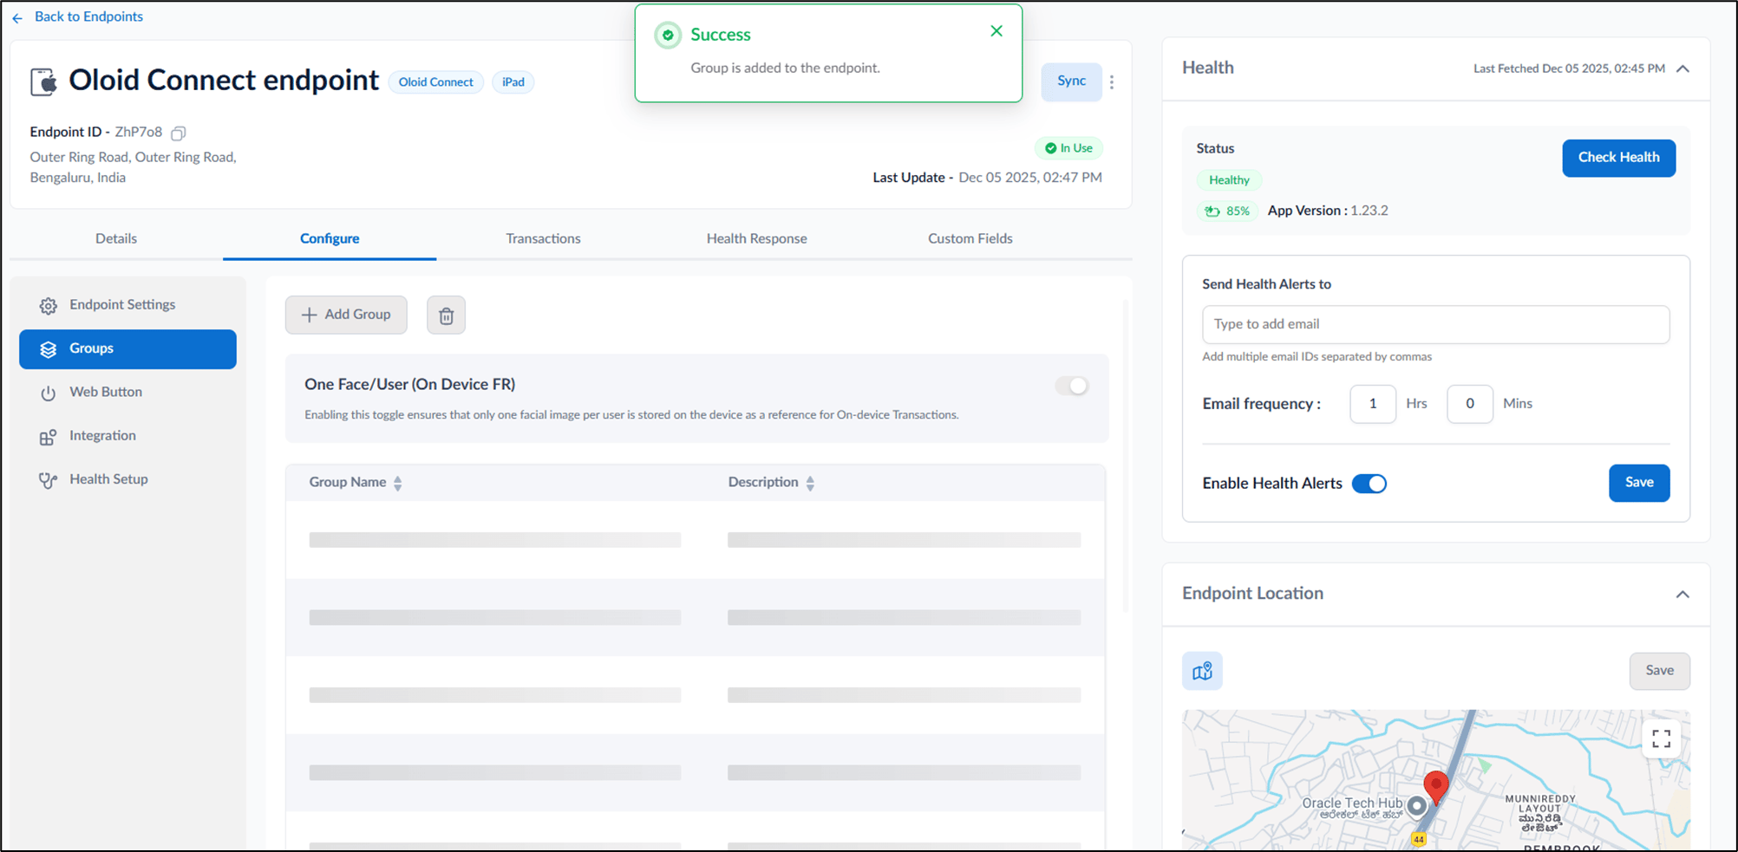
Task: Click the Hrs email frequency field
Action: coord(1373,404)
